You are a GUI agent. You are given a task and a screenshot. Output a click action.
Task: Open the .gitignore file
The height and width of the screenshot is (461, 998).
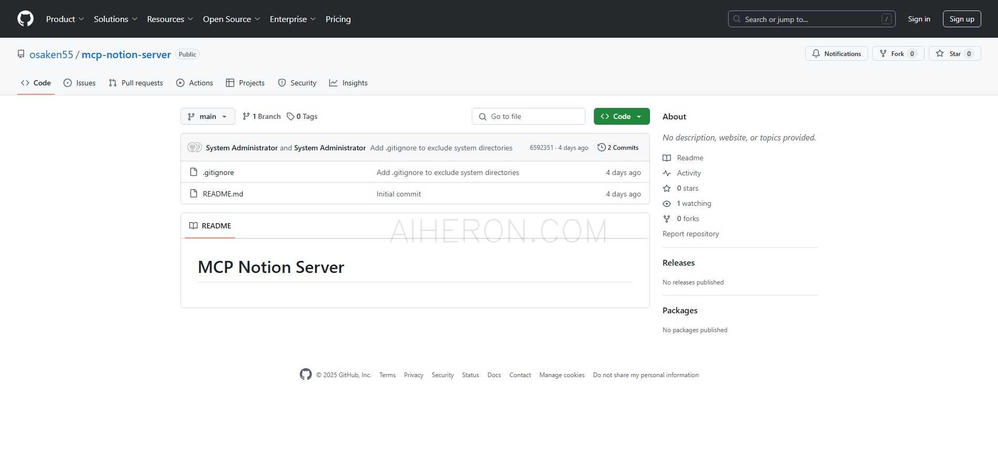click(x=219, y=172)
